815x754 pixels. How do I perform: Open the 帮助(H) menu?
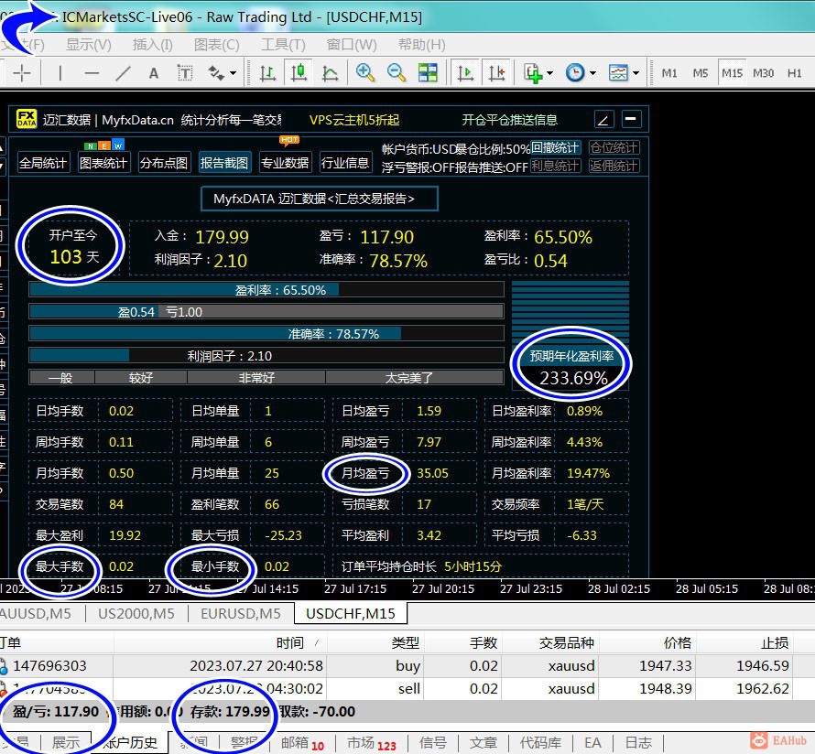(421, 45)
